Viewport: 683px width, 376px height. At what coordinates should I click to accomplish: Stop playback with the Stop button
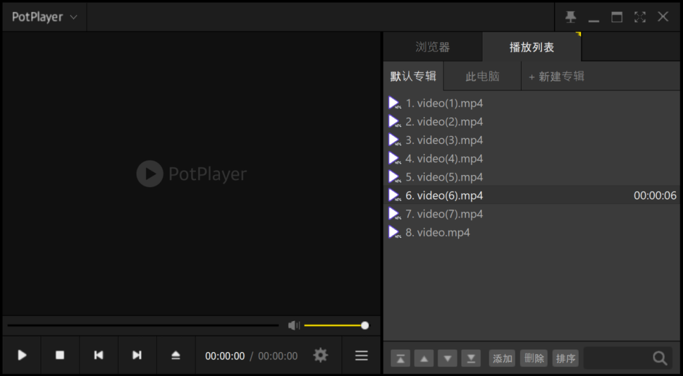[x=60, y=355]
